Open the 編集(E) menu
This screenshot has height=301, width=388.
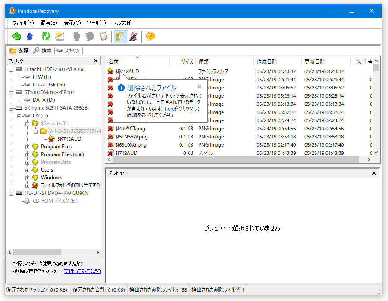48,23
